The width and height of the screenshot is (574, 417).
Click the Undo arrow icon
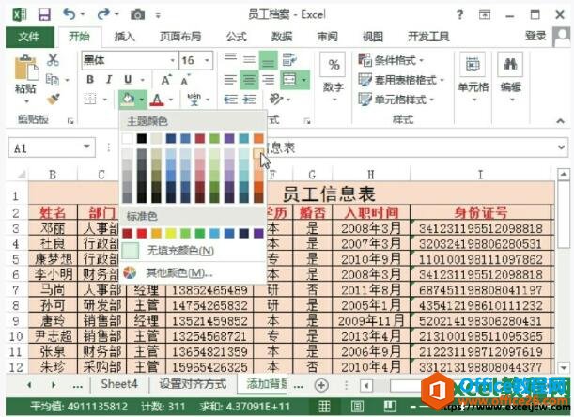click(x=70, y=14)
